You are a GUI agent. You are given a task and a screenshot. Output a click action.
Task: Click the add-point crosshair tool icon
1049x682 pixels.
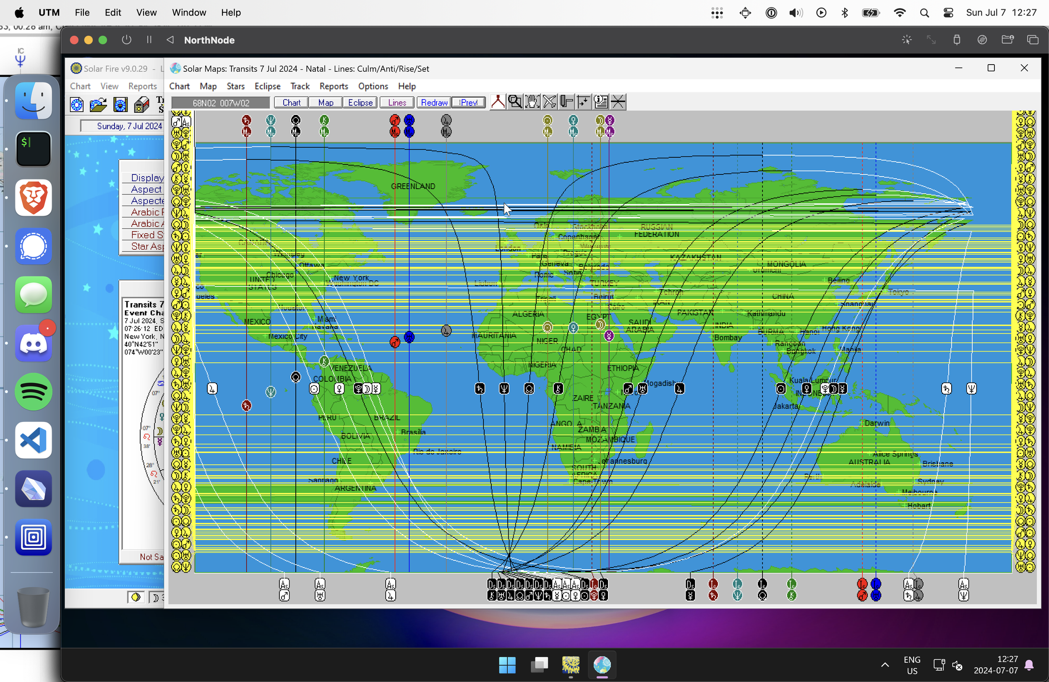point(584,102)
